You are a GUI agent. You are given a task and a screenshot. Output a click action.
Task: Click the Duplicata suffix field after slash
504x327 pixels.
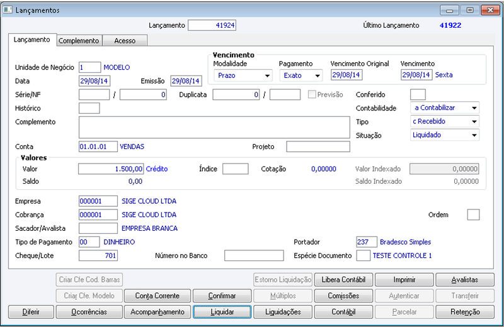pos(285,95)
